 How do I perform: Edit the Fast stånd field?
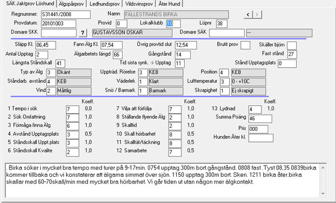[x=292, y=54]
